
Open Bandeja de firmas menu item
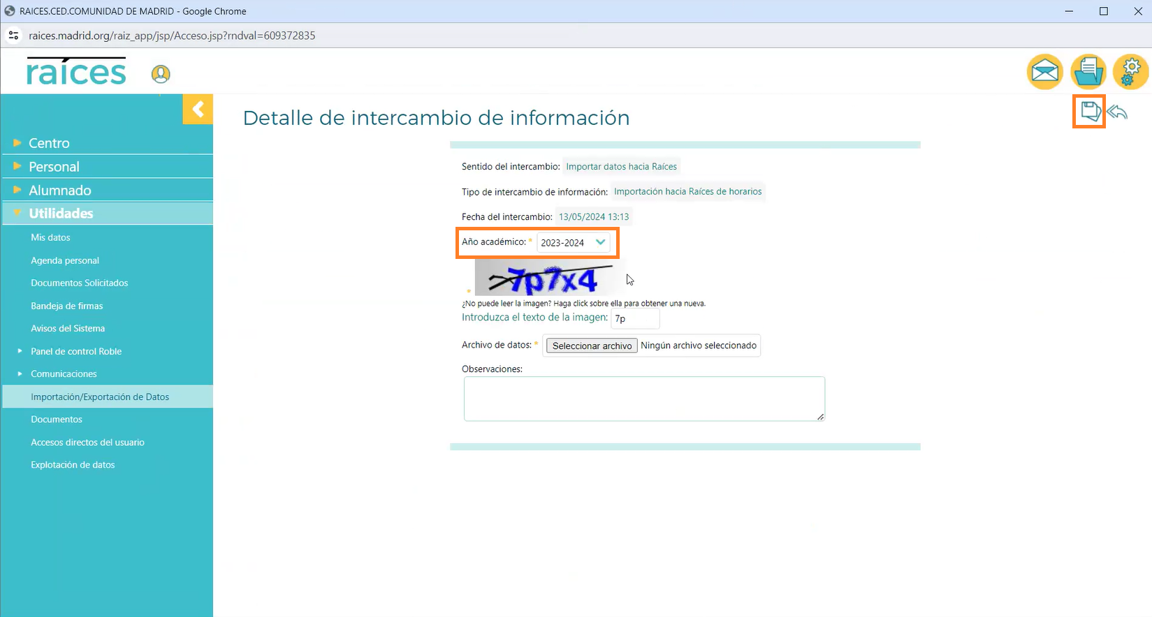[67, 306]
